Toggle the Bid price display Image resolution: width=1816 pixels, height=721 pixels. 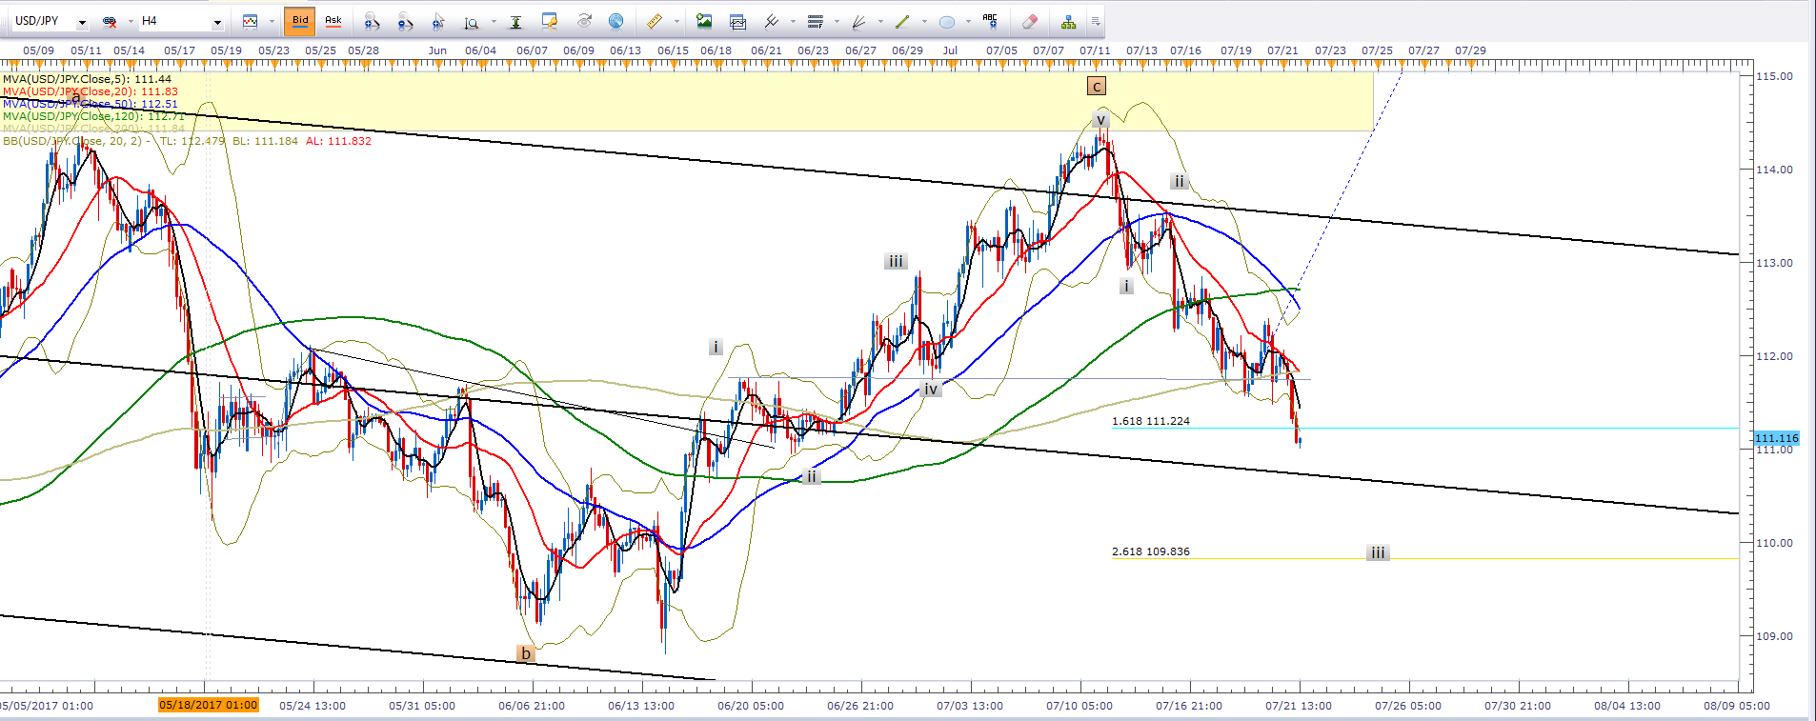coord(300,20)
